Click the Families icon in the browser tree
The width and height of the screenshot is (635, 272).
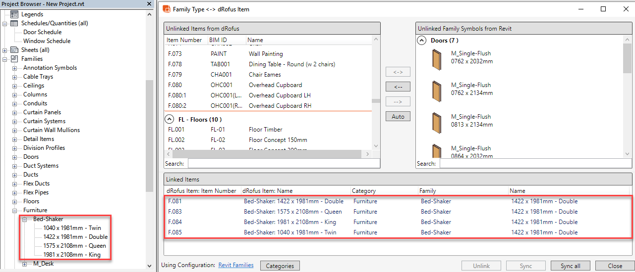(x=14, y=59)
